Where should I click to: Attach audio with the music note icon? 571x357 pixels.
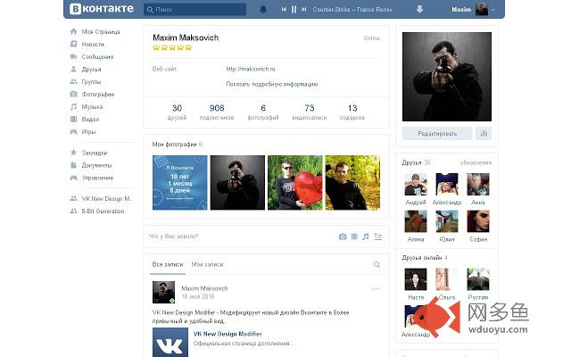[366, 237]
